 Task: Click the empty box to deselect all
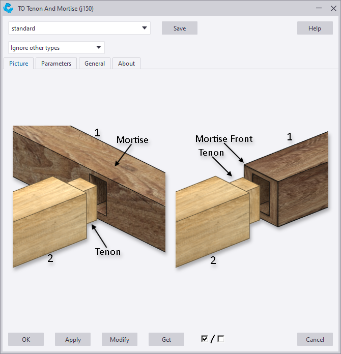[x=220, y=339]
